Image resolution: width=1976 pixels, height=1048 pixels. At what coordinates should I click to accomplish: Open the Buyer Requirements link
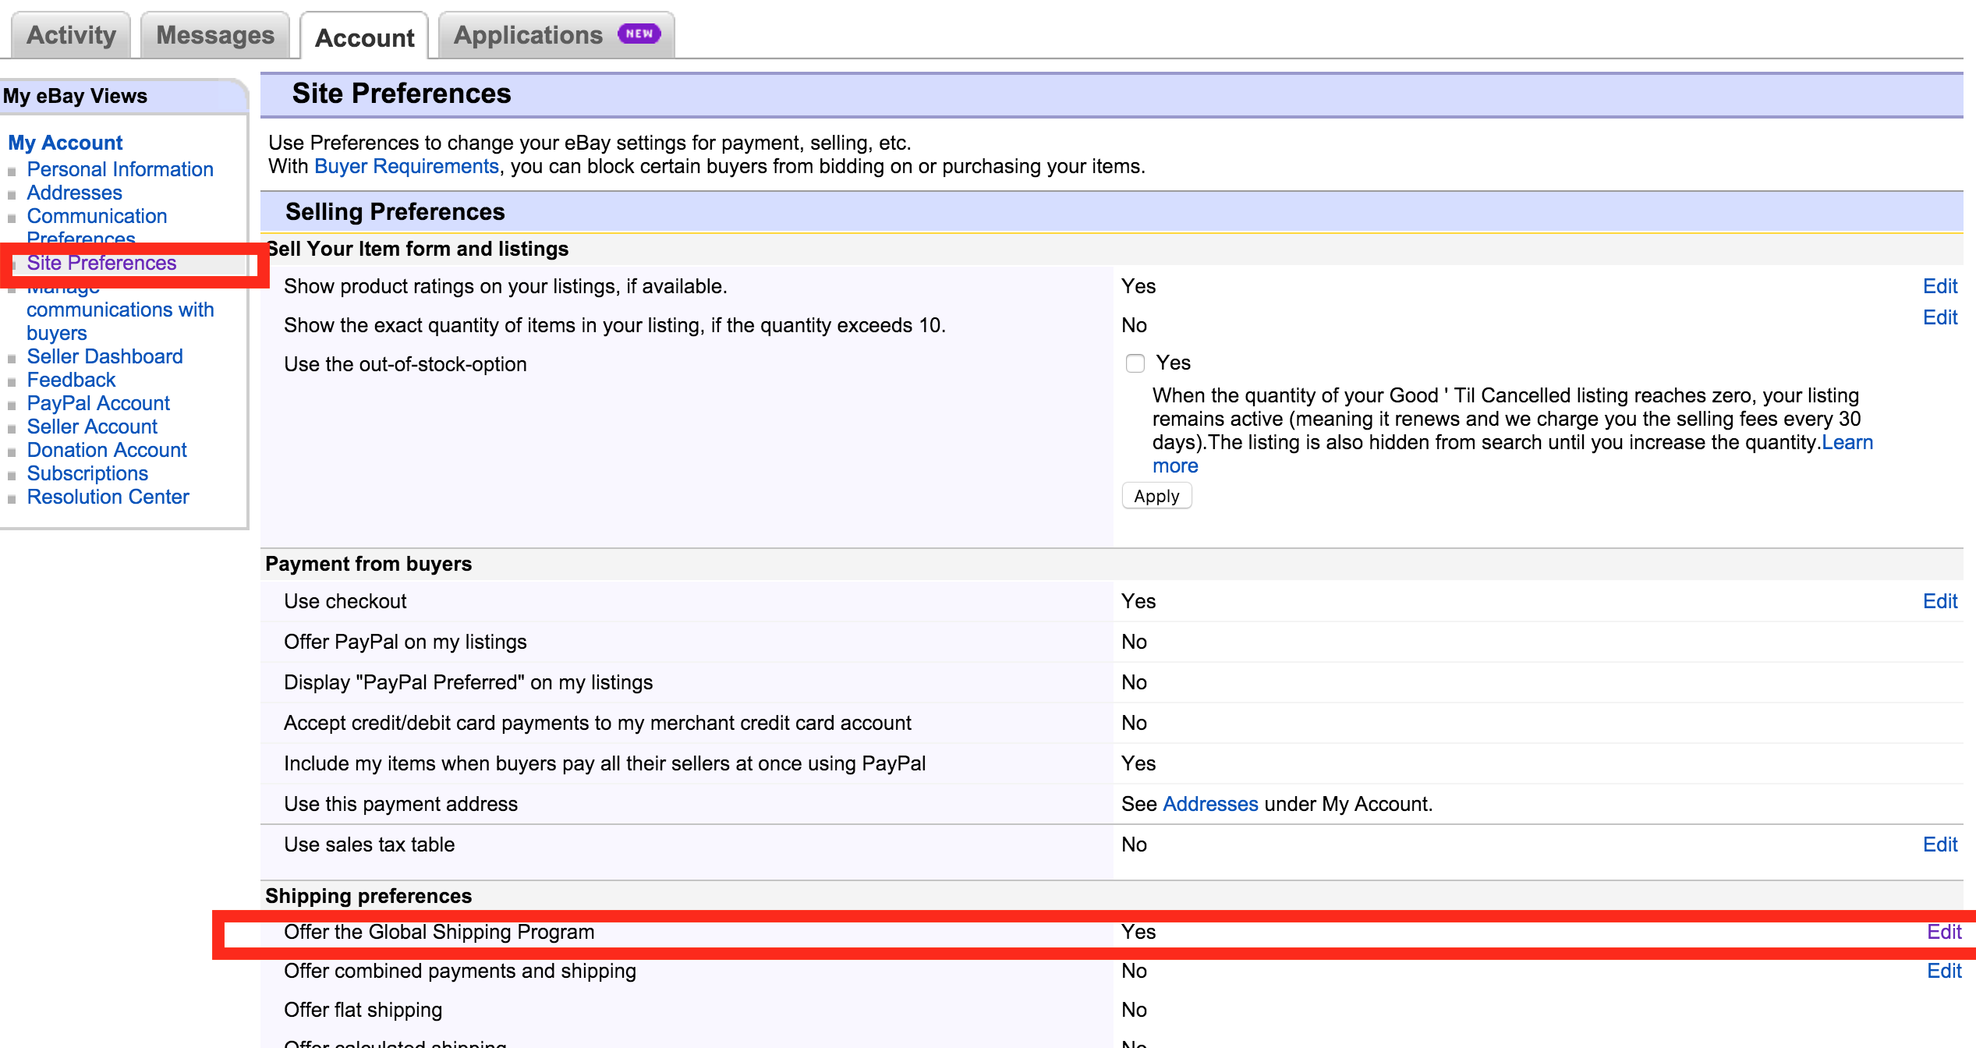coord(406,166)
